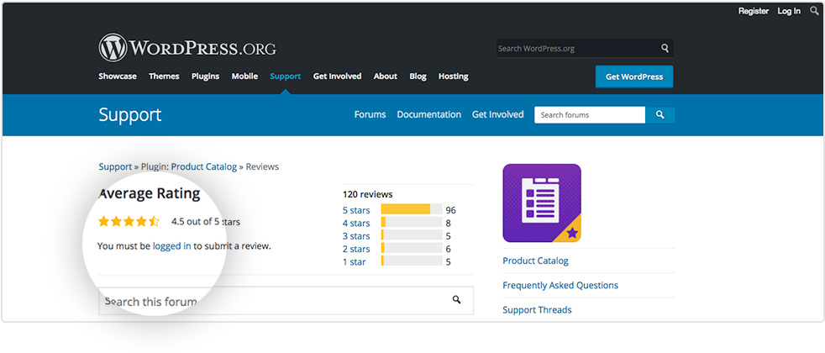Open Documentation in the Support bar

(428, 114)
